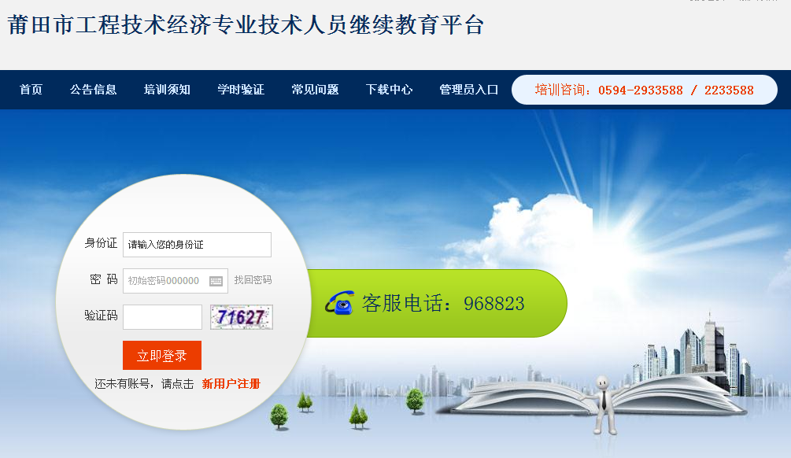791x458 pixels.
Task: Click the virtual keyboard icon in password field
Action: 216,281
